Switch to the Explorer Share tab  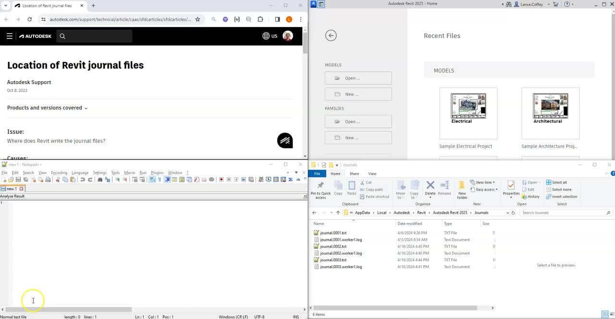pos(354,173)
